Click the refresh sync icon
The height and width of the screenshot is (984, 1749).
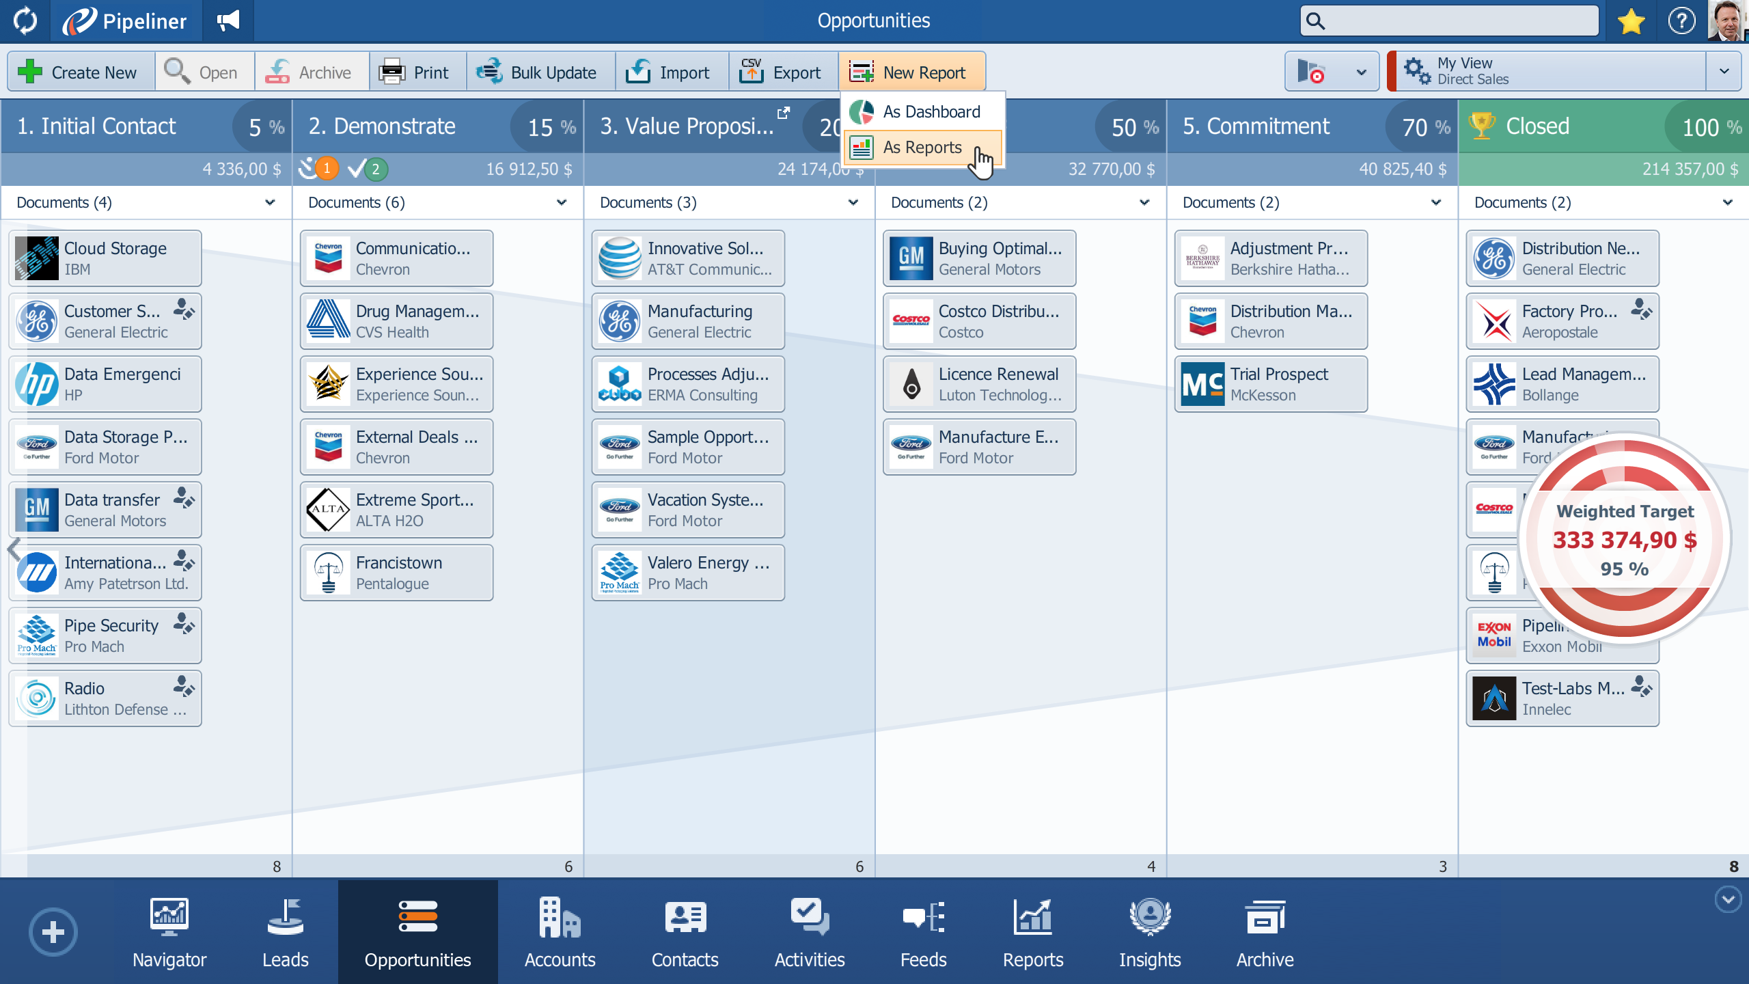(x=25, y=20)
